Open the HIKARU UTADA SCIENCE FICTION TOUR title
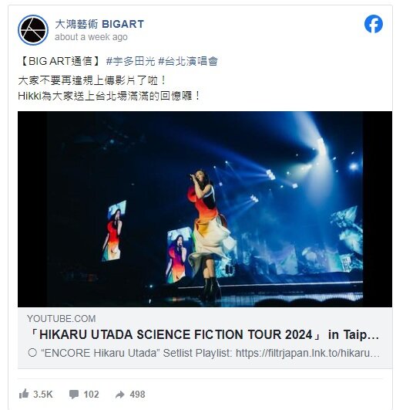396x410 pixels. click(205, 334)
